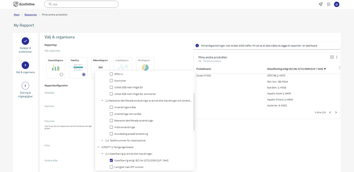Enable Utökat SDB med infogat ES

(111, 87)
